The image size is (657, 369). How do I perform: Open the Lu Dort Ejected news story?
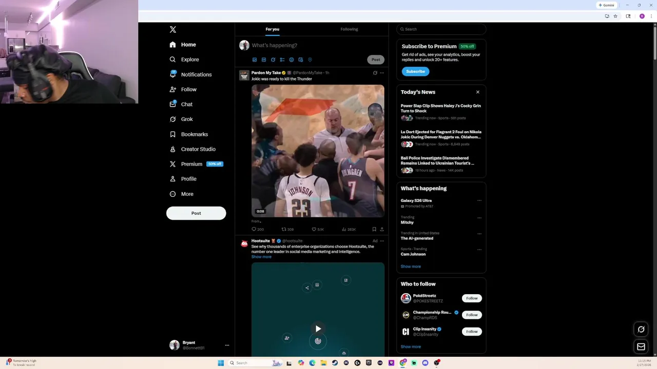(441, 138)
